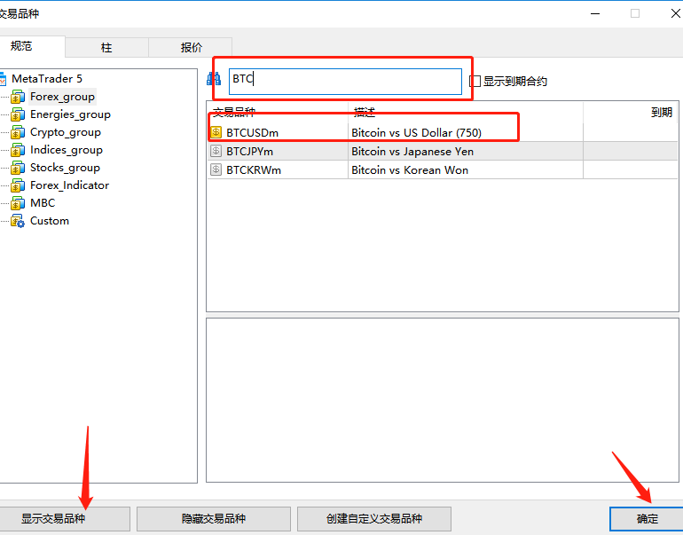This screenshot has width=683, height=535.
Task: Toggle the 显示到期合约 checkbox
Action: coord(475,81)
